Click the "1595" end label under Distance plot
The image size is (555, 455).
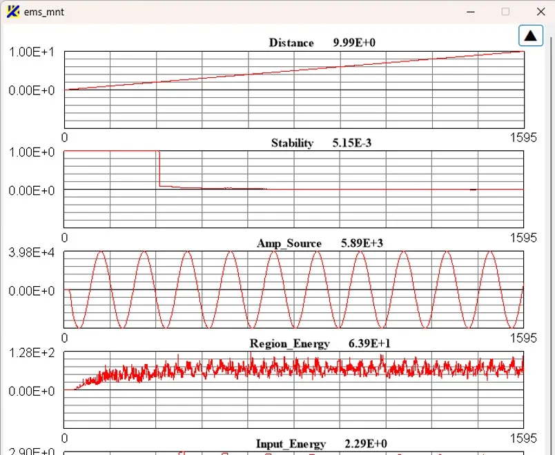pos(523,137)
